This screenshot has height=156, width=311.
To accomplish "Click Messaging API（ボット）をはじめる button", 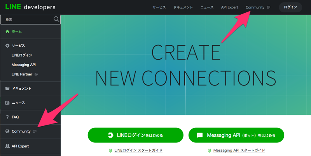I will 236,135.
